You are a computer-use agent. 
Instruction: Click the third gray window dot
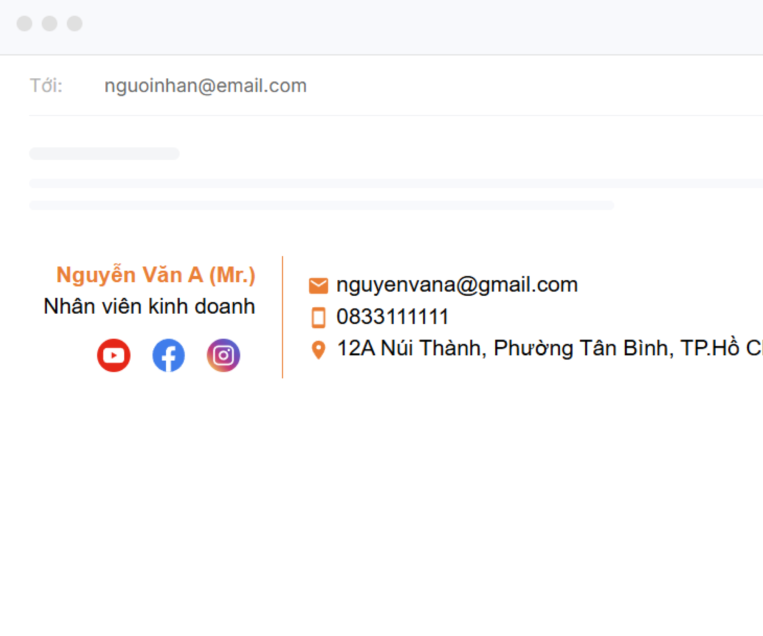point(74,23)
